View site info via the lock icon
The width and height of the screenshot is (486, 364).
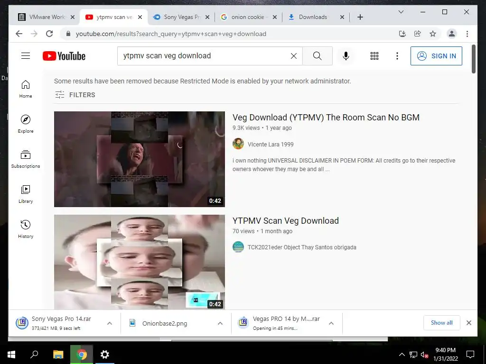tap(68, 34)
